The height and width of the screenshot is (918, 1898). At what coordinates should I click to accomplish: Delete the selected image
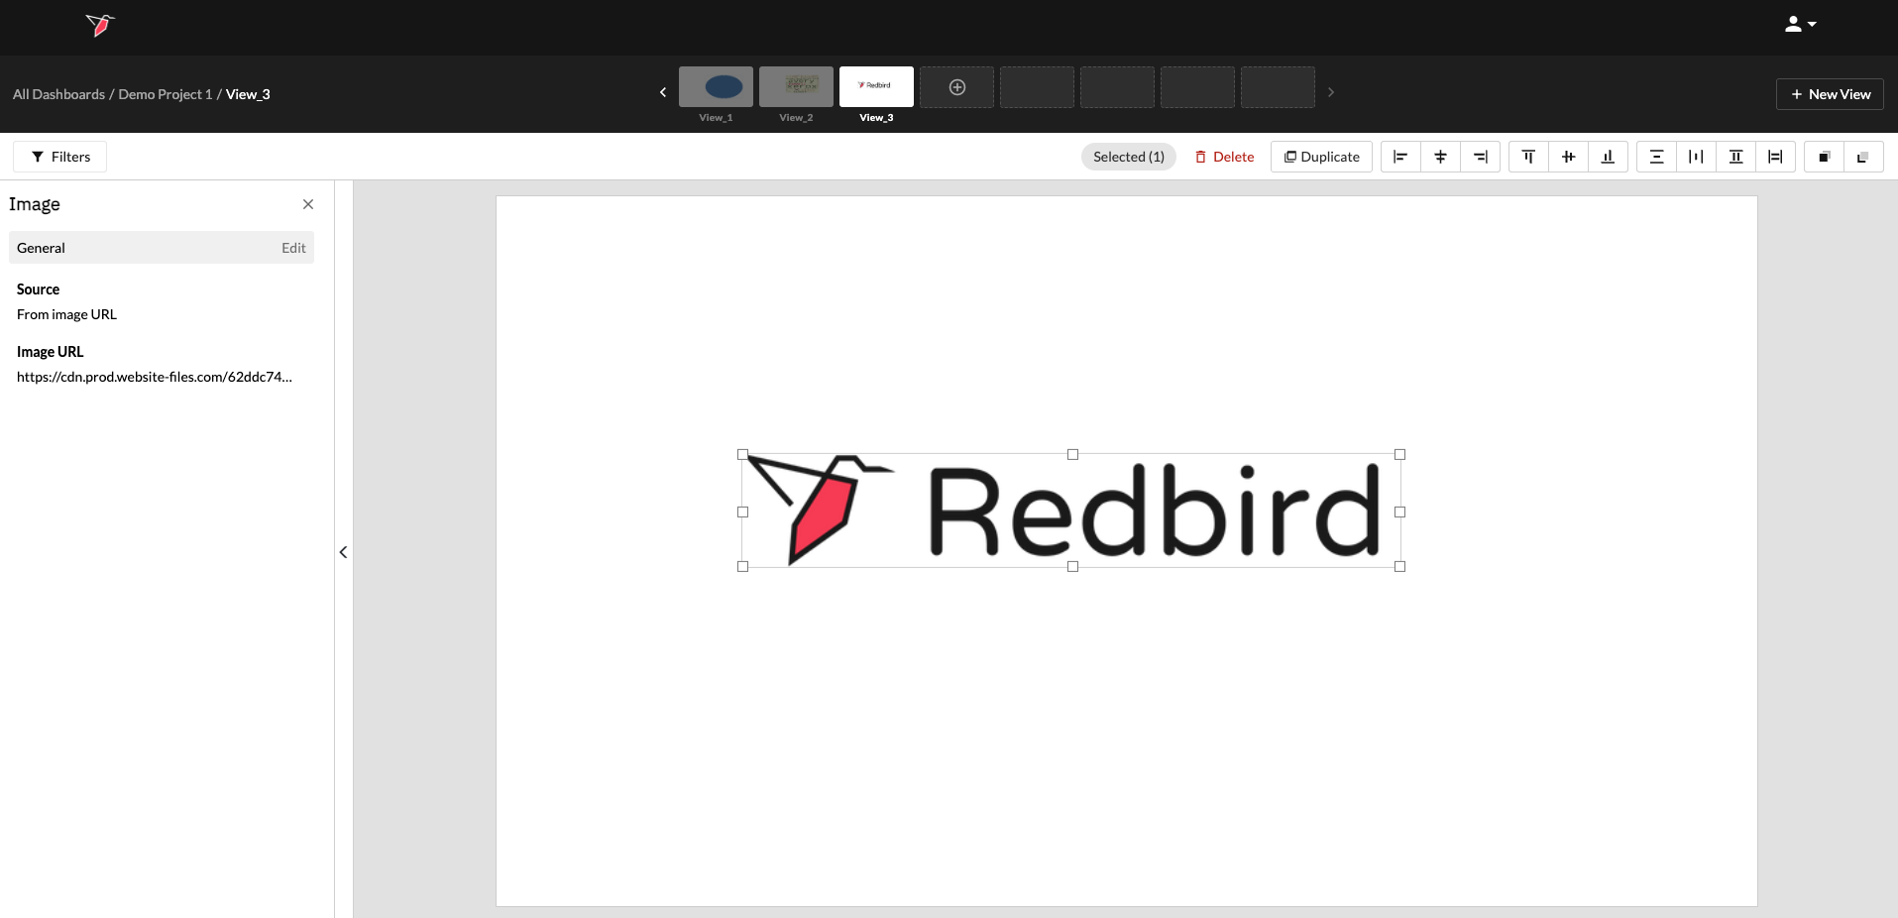[x=1224, y=157]
